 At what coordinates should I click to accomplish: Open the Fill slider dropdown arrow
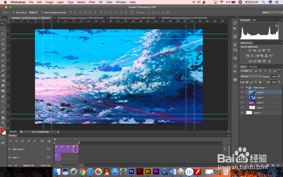(x=279, y=82)
